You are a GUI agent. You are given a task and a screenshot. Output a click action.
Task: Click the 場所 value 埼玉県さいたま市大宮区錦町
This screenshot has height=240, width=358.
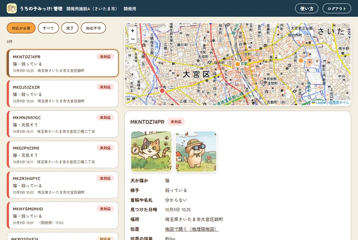(x=194, y=219)
